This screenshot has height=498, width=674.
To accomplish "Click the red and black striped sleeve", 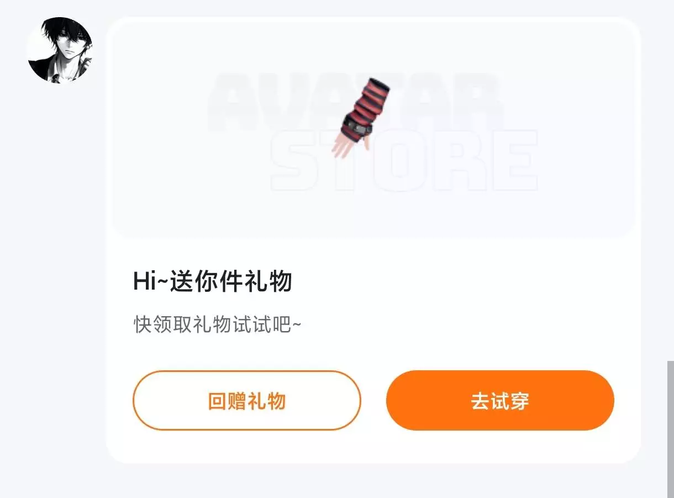I will pyautogui.click(x=369, y=99).
